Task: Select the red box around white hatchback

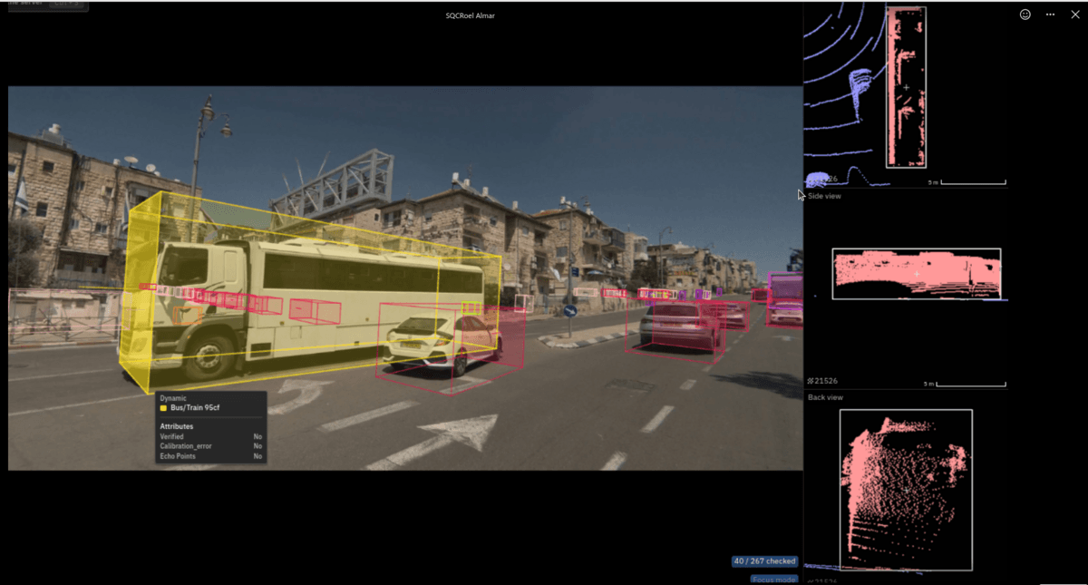Action: coord(450,347)
